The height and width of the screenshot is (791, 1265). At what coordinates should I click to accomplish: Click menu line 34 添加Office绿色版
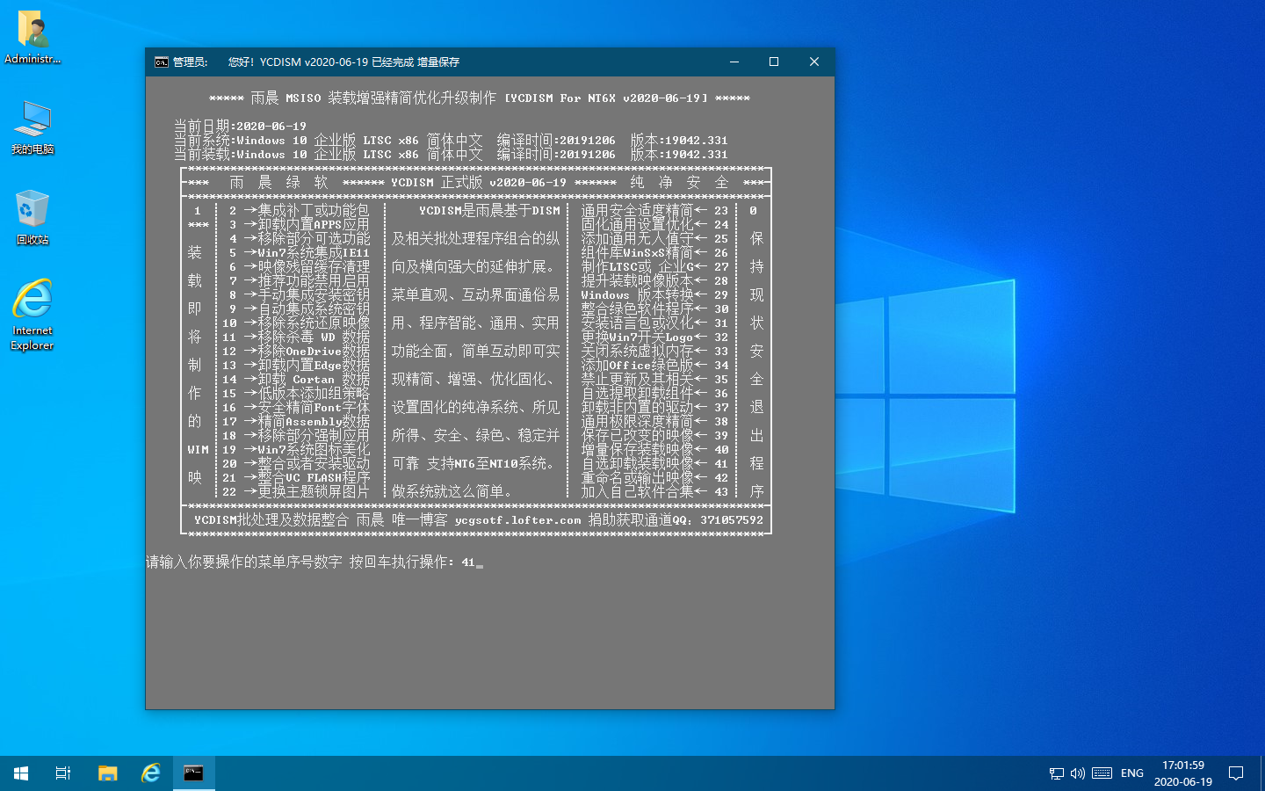coord(654,366)
